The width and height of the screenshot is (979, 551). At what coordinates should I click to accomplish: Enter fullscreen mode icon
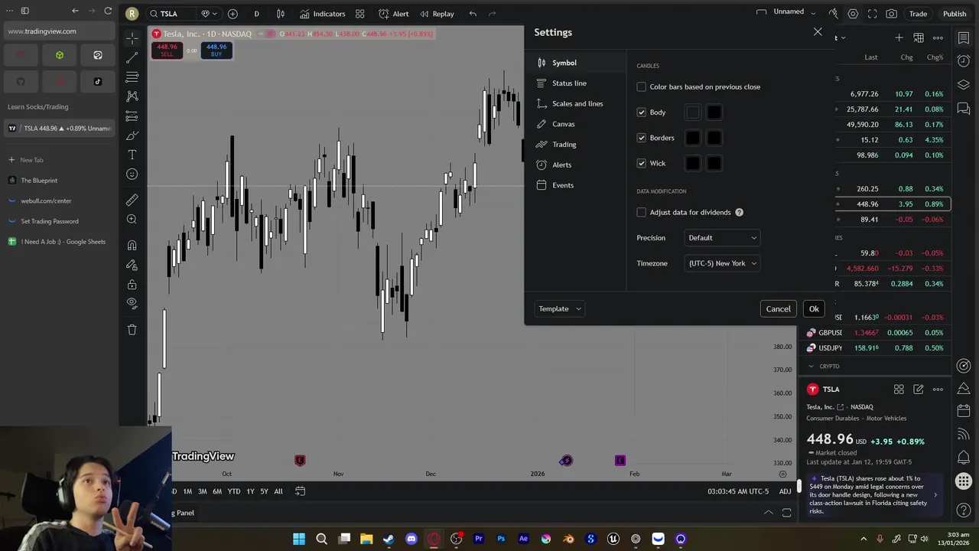coord(872,14)
